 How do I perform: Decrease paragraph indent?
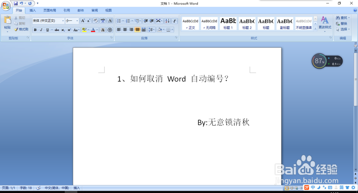146,21
